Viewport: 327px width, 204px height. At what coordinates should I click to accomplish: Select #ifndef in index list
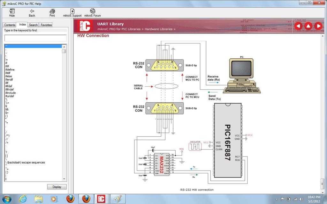click(9, 90)
